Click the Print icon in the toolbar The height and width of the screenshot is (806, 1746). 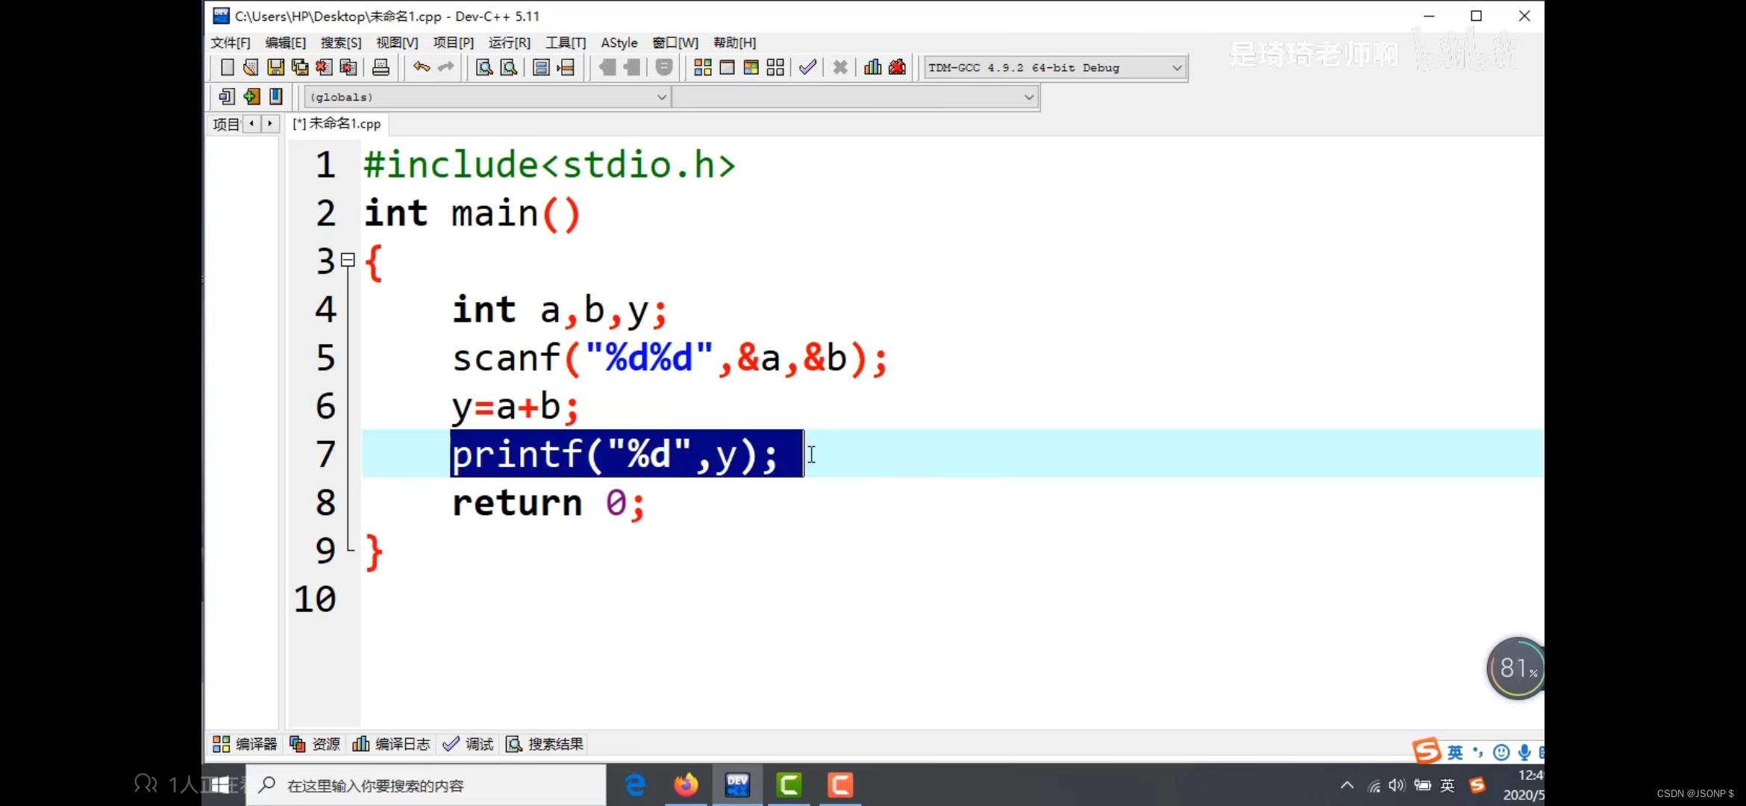pos(381,68)
